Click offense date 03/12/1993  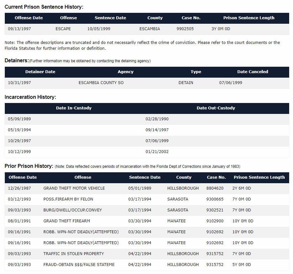[x=20, y=199]
